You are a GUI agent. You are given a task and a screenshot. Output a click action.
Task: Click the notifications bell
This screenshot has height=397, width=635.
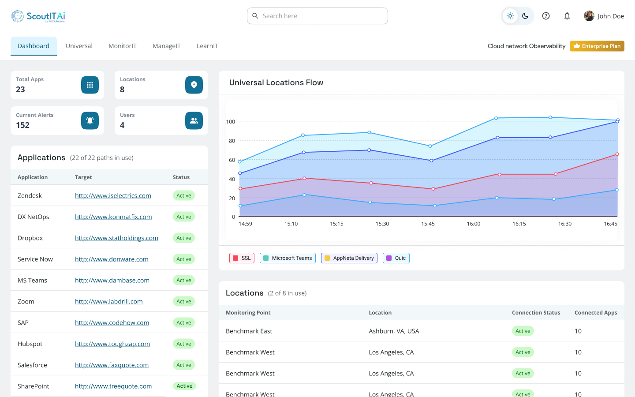click(567, 15)
